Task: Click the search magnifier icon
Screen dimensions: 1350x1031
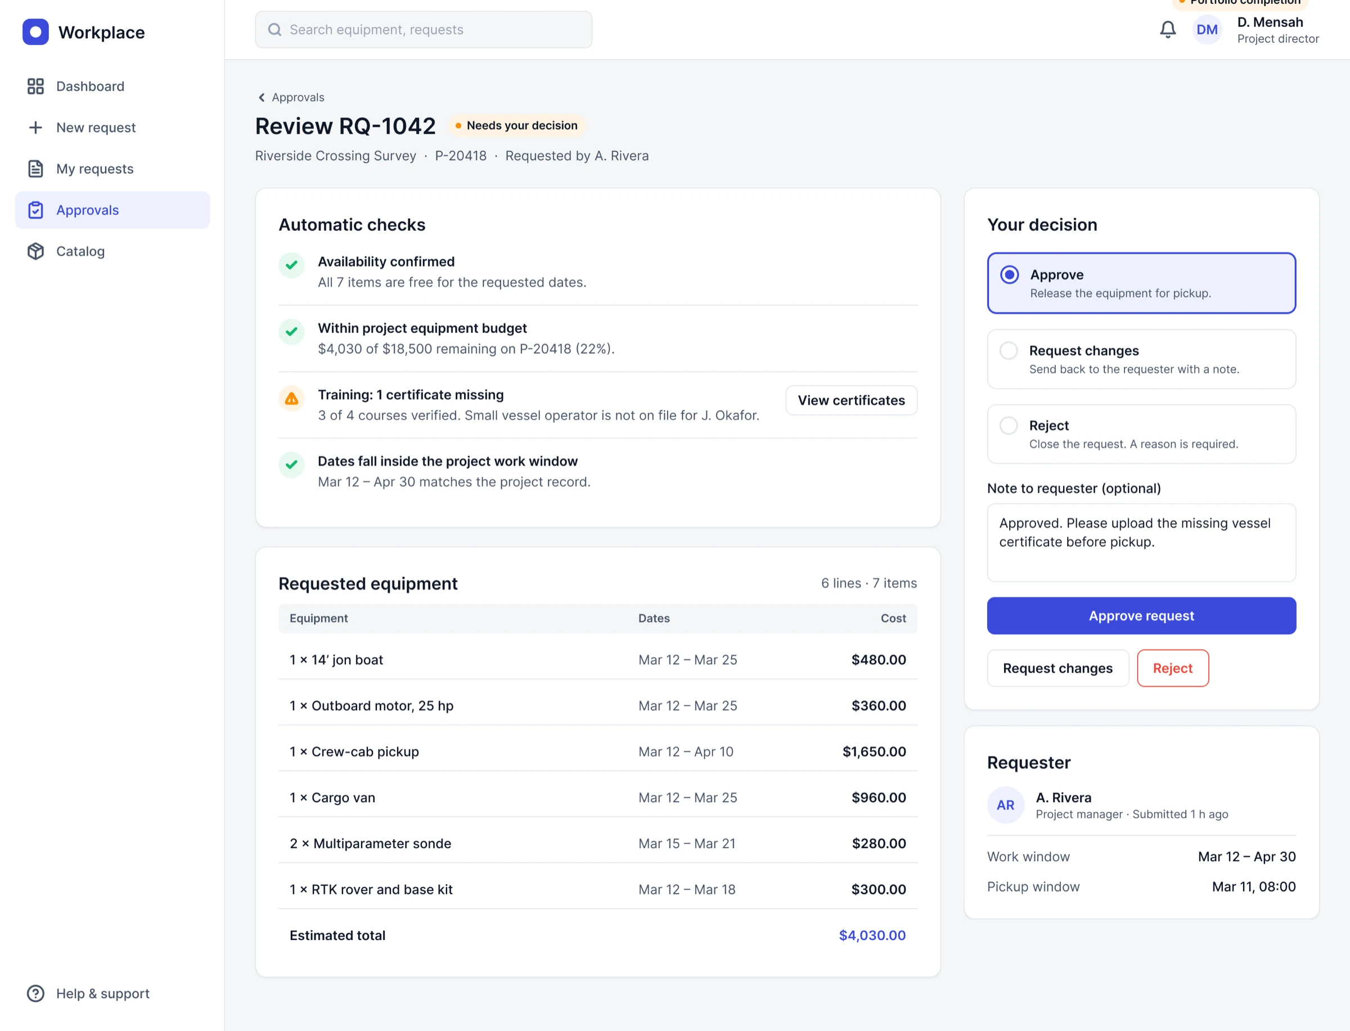Action: click(x=275, y=29)
